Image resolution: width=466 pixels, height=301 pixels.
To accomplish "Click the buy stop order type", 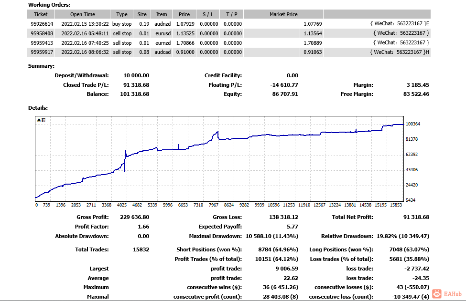I will [x=122, y=24].
